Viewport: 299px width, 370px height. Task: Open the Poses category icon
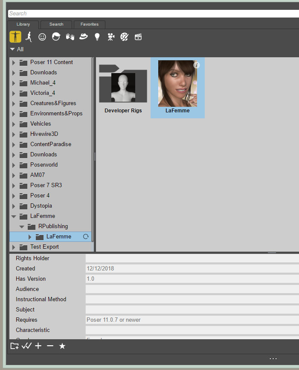click(29, 37)
